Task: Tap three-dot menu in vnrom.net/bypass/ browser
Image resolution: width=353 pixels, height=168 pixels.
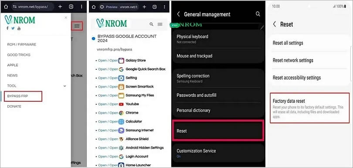Action: coord(81,7)
